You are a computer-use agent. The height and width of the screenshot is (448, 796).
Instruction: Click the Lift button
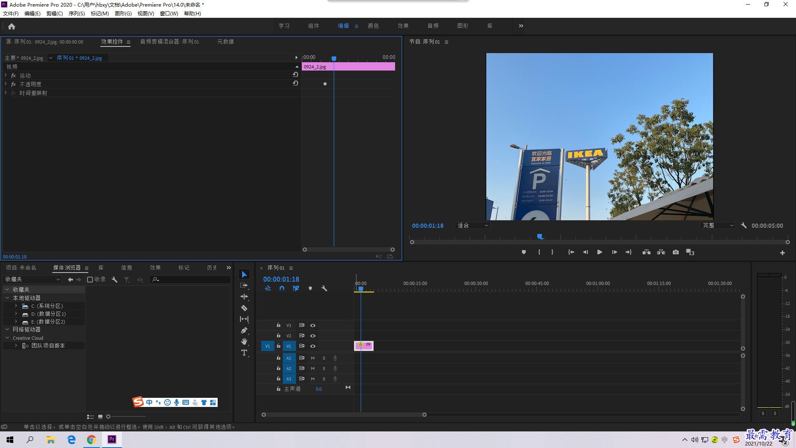coord(646,252)
